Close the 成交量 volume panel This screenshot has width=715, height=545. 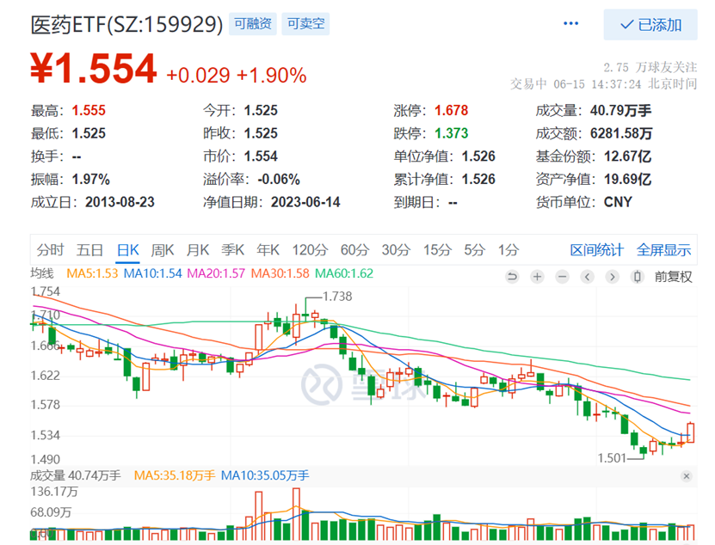coord(687,476)
